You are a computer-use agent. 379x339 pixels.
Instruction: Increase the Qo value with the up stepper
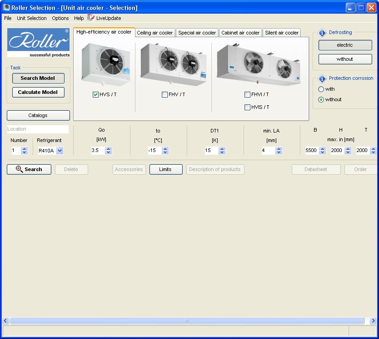(x=108, y=148)
